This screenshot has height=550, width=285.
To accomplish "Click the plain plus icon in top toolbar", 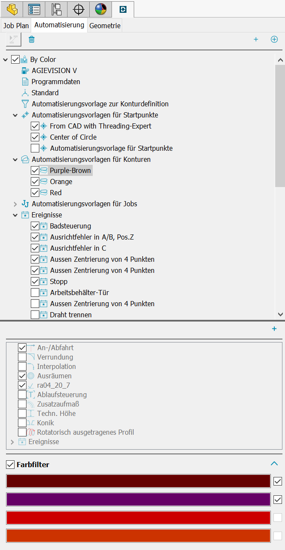I will point(256,40).
